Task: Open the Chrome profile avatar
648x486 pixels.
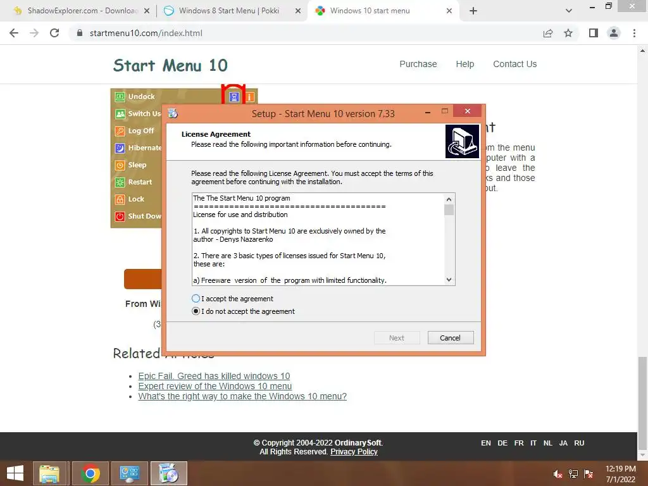Action: (614, 33)
